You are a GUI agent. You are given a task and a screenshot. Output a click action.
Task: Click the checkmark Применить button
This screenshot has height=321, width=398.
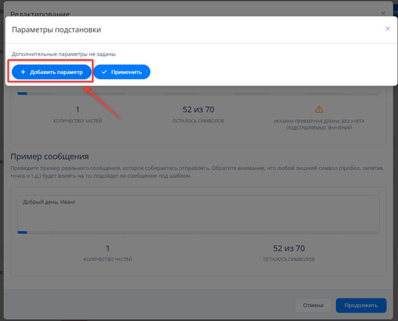[122, 72]
